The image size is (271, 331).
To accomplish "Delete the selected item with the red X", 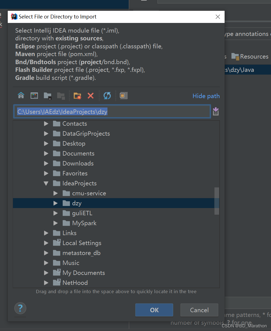I will (x=91, y=96).
